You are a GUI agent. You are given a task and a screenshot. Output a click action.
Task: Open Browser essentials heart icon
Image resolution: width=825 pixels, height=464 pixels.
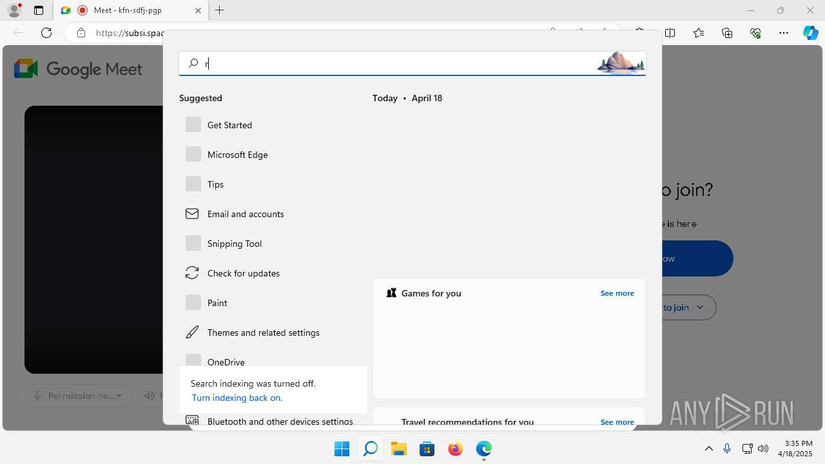[755, 33]
